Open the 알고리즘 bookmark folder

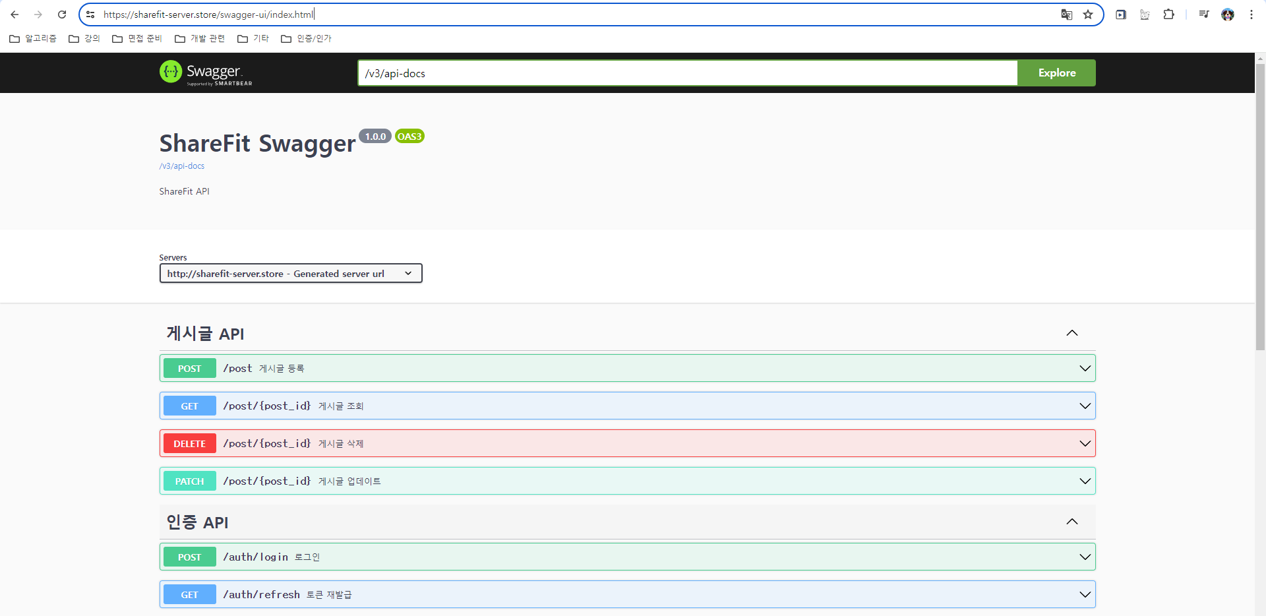(x=33, y=39)
